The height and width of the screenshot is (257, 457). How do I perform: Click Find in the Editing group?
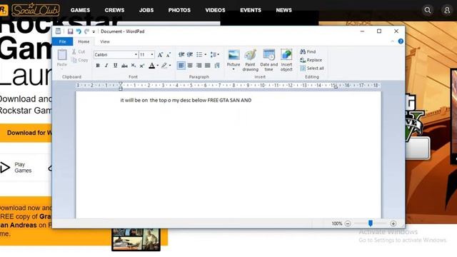pos(308,51)
